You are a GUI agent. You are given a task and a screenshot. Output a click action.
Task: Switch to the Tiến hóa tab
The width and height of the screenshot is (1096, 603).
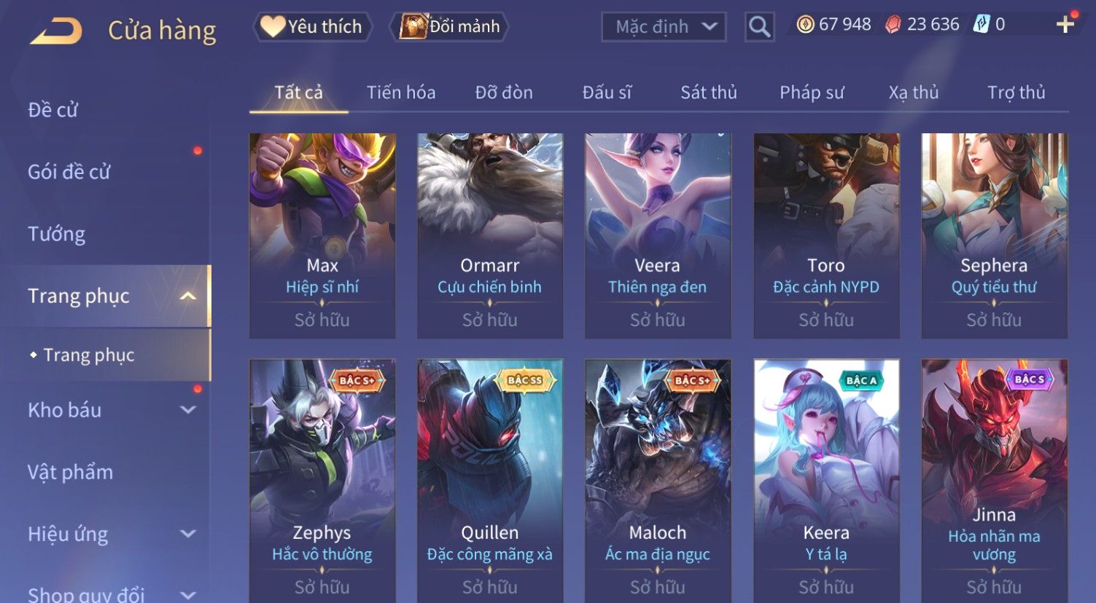[x=401, y=92]
